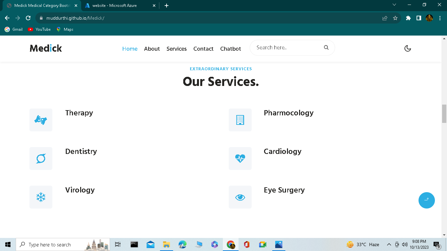Click inside the Search here input field
This screenshot has width=447, height=251.
[285, 47]
